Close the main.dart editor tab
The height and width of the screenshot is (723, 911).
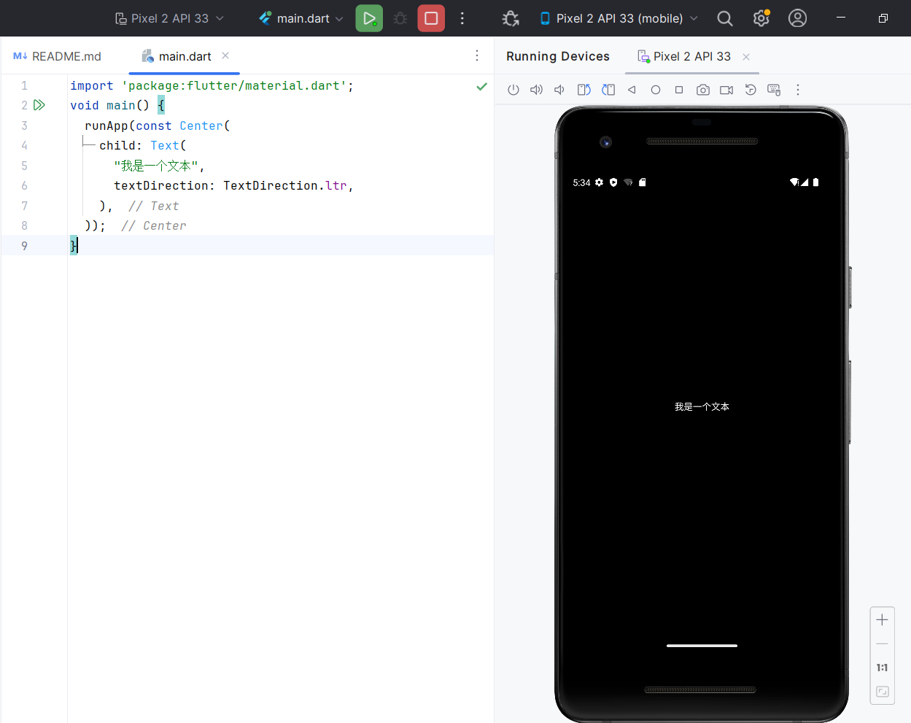[225, 55]
